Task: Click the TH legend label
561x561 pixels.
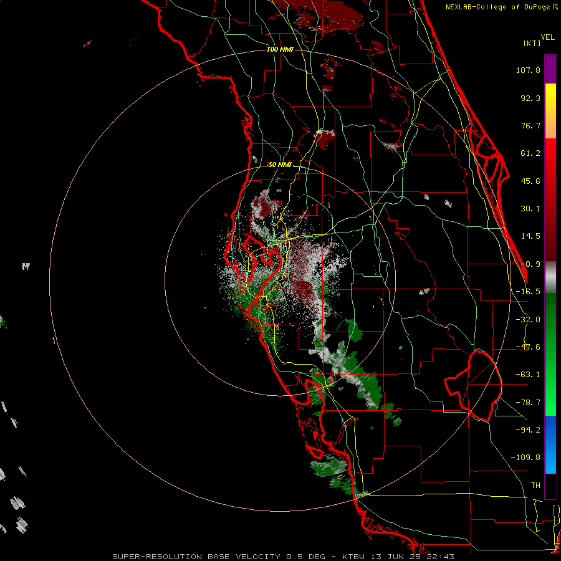Action: pos(535,486)
